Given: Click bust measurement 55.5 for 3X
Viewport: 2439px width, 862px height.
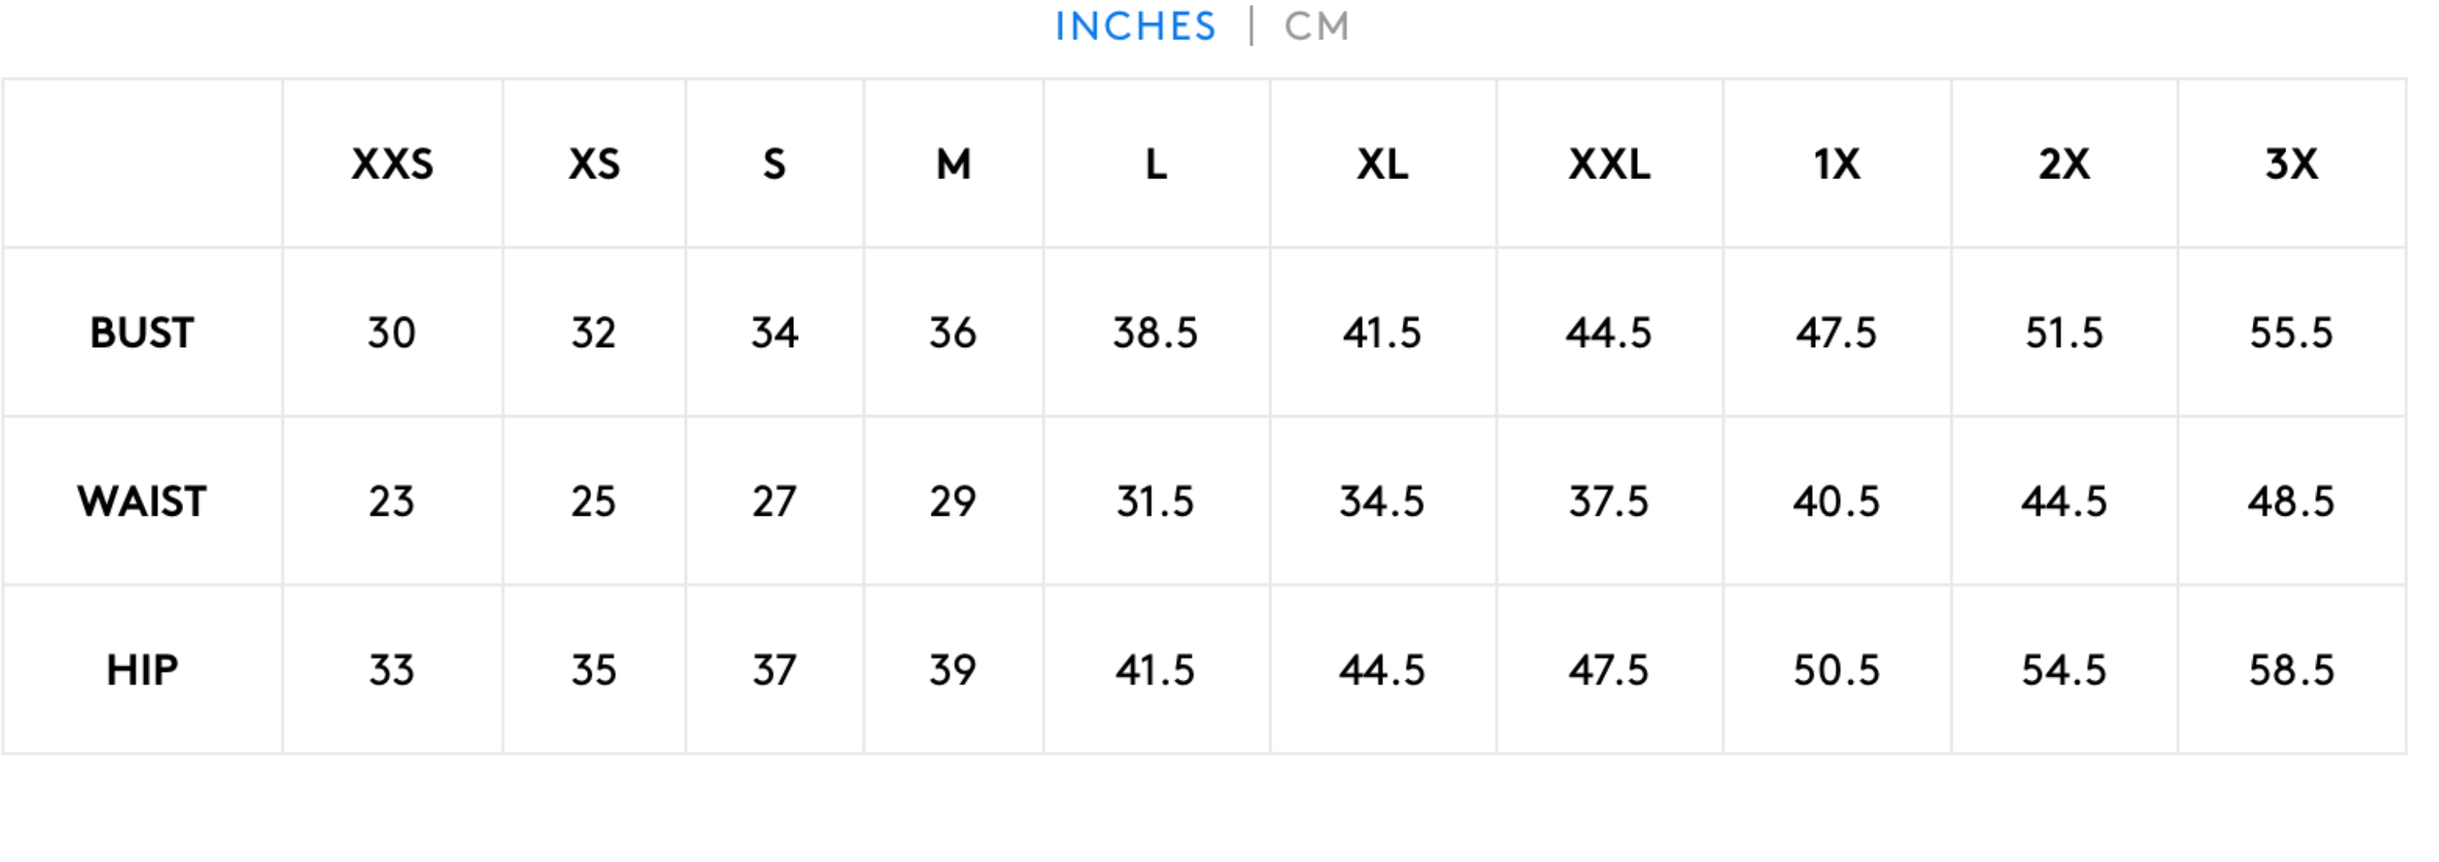Looking at the screenshot, I should coord(2290,333).
